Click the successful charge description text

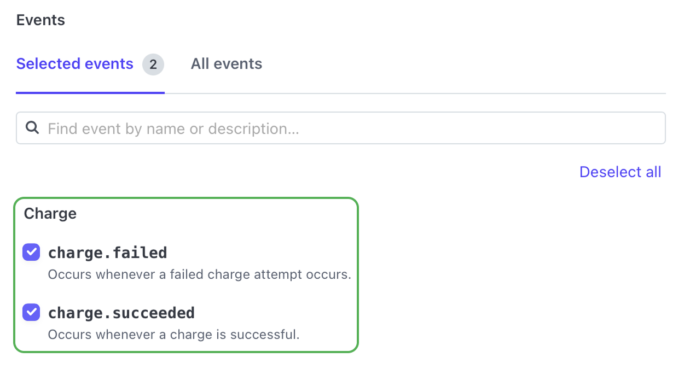(173, 335)
